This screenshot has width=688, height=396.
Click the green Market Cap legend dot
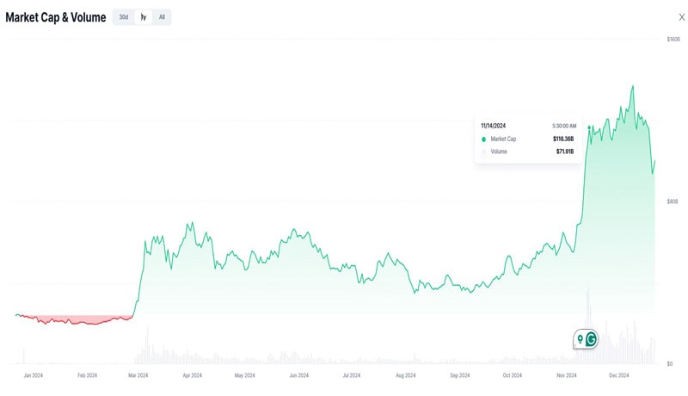point(483,139)
